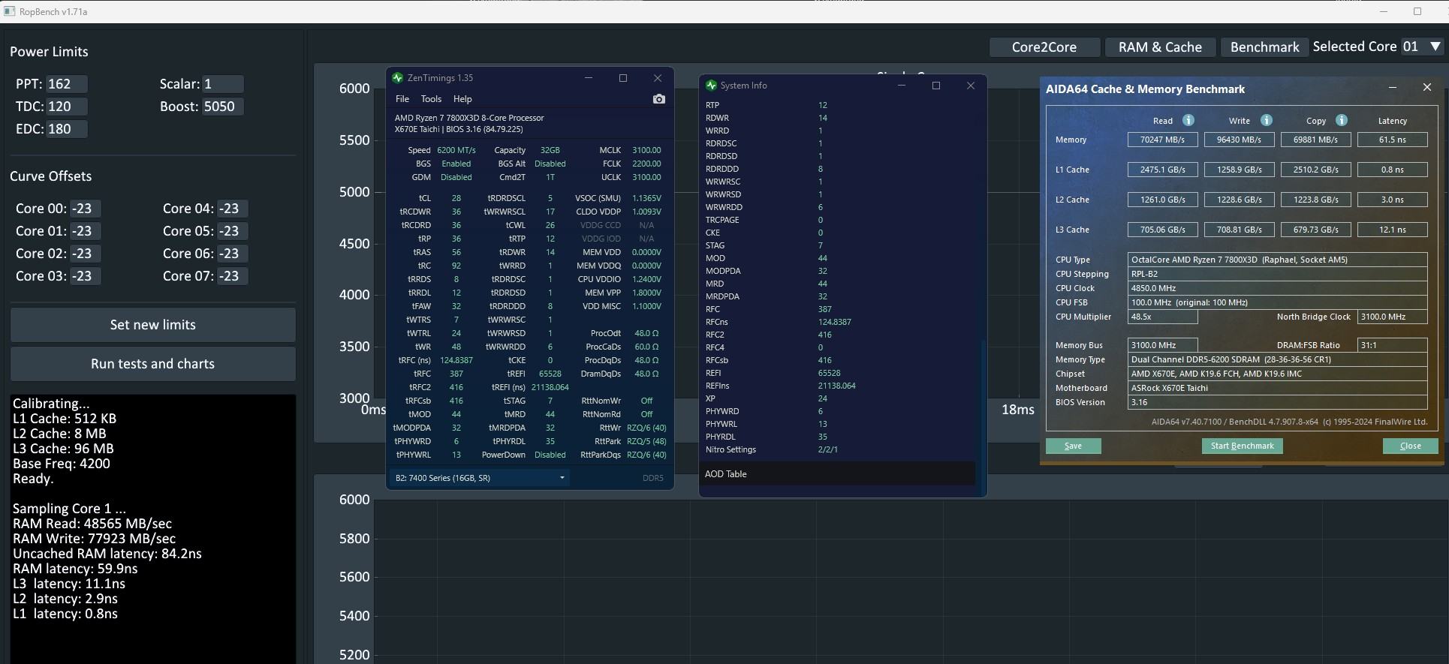Click the Uncached RAM latency 84.2ns line
Viewport: 1449px width, 664px height.
(107, 554)
